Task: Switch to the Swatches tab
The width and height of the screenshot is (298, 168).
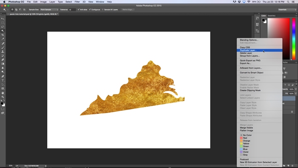Action: (272, 16)
